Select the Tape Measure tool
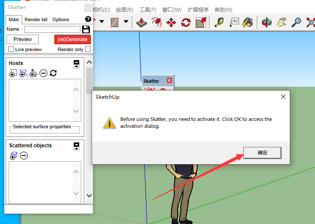The image size is (315, 224). (219, 22)
